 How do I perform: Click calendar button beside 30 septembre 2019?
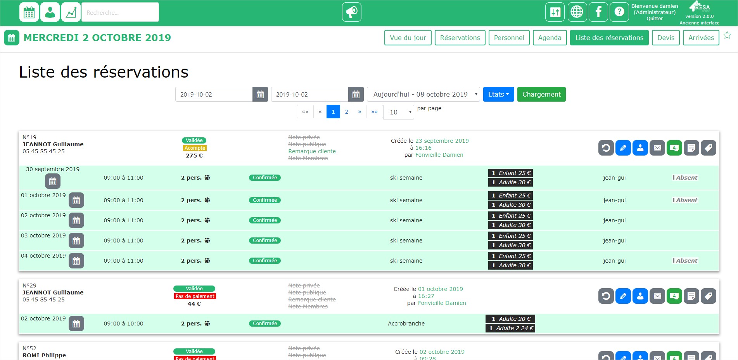click(x=53, y=181)
